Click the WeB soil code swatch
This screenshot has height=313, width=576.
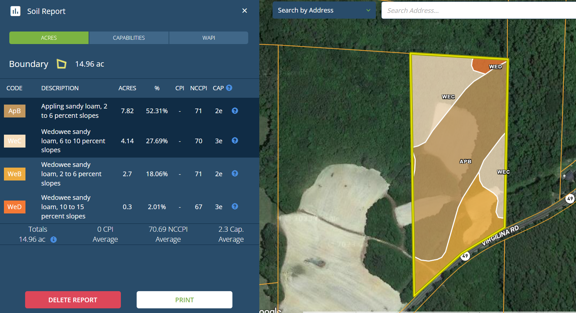tap(15, 174)
